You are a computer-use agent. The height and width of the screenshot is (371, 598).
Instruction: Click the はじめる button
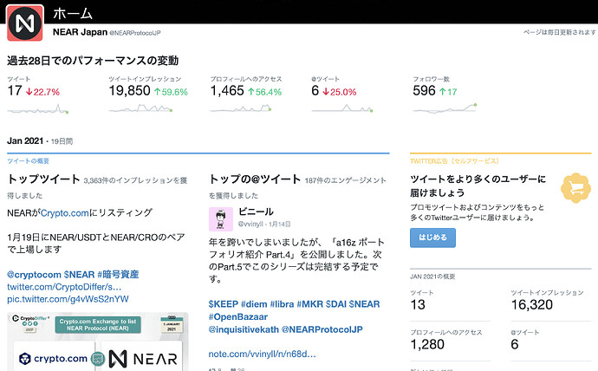[432, 238]
